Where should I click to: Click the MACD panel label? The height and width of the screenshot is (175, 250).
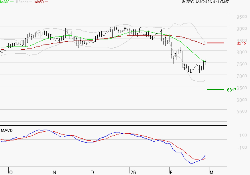pos(7,130)
